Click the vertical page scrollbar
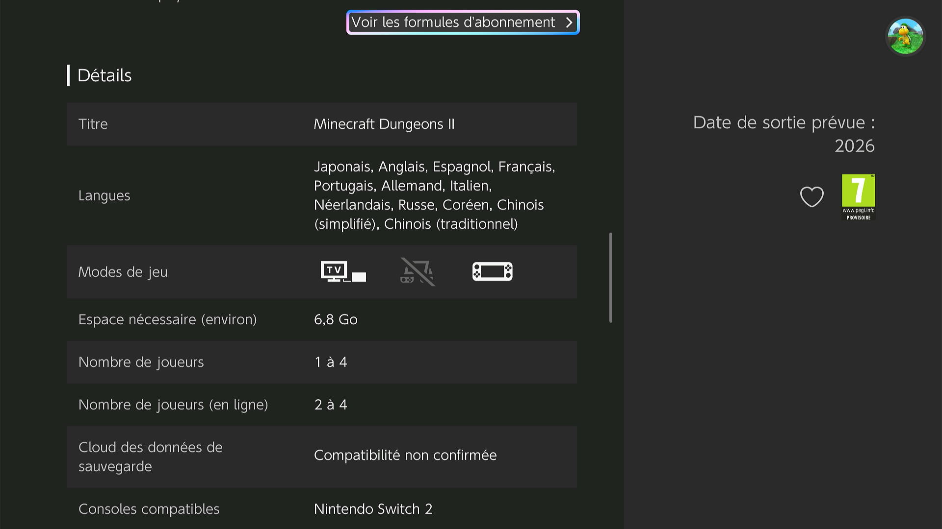The height and width of the screenshot is (529, 942). coord(611,277)
